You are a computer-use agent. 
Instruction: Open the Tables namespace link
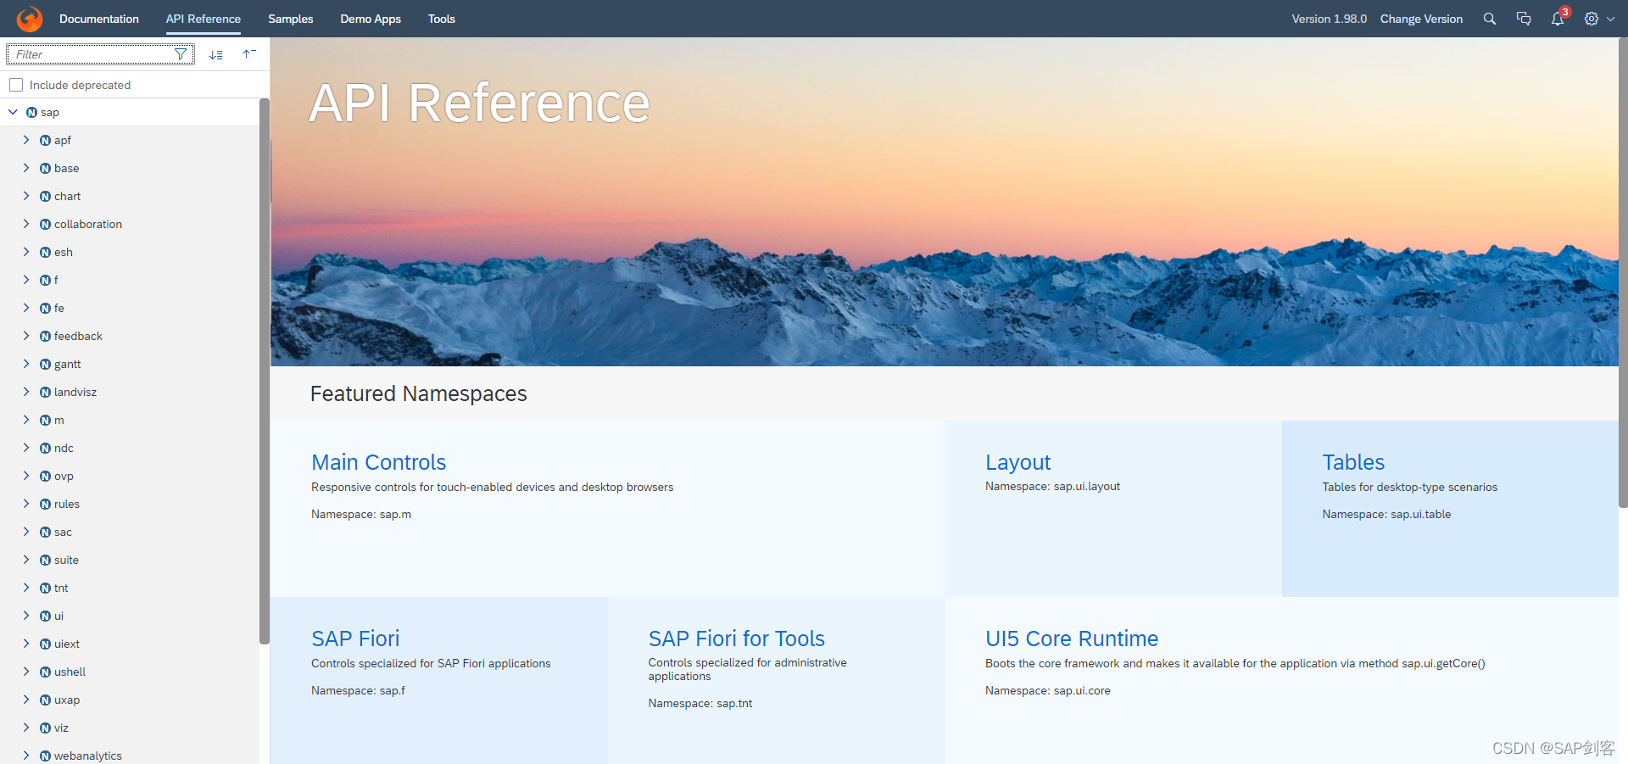1353,462
